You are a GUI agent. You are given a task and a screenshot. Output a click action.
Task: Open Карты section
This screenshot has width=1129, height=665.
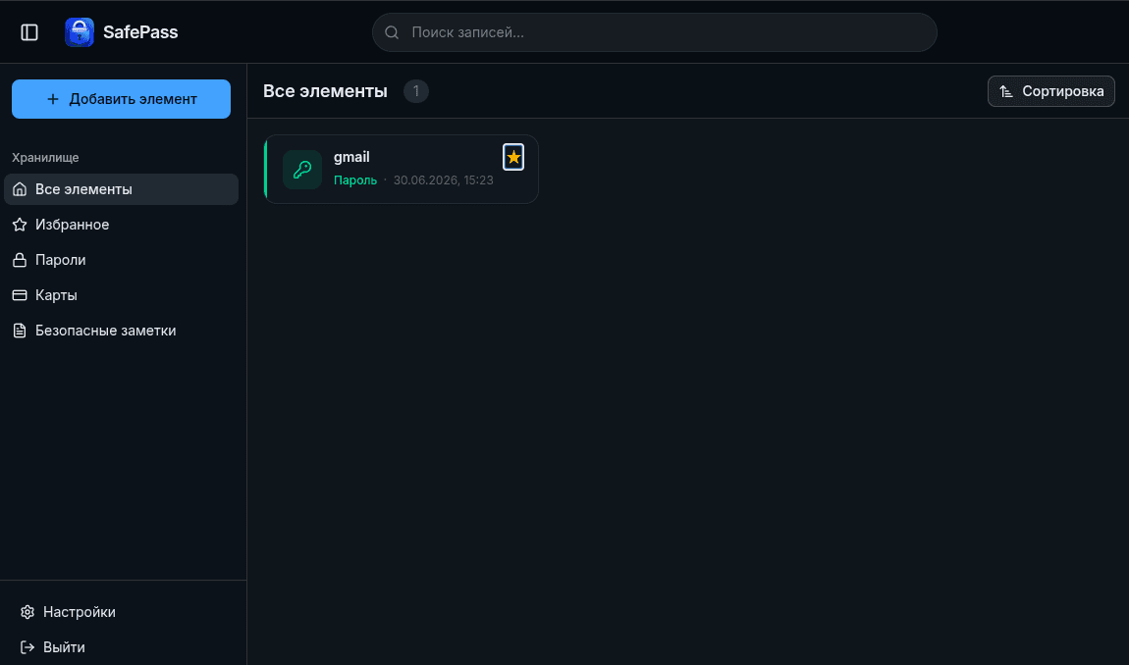point(121,295)
